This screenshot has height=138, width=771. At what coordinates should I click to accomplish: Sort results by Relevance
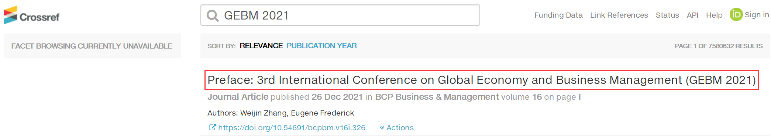click(x=261, y=46)
